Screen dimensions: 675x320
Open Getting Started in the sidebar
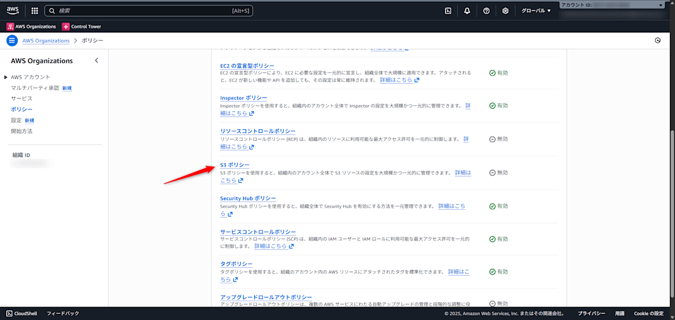coord(21,131)
